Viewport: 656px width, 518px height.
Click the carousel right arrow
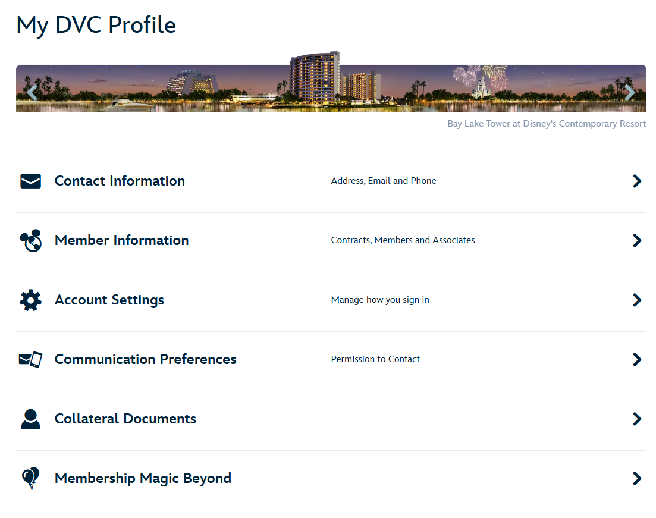[x=630, y=92]
